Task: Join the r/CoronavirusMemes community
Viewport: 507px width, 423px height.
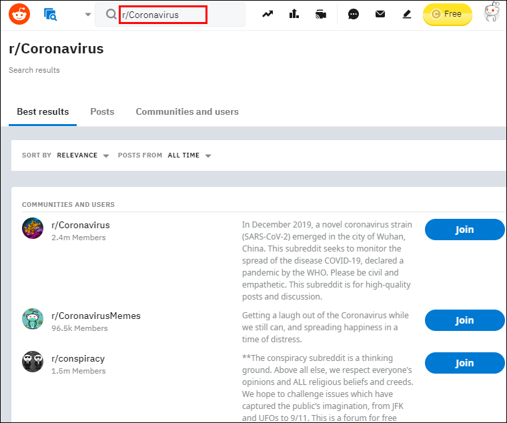Action: (x=465, y=320)
